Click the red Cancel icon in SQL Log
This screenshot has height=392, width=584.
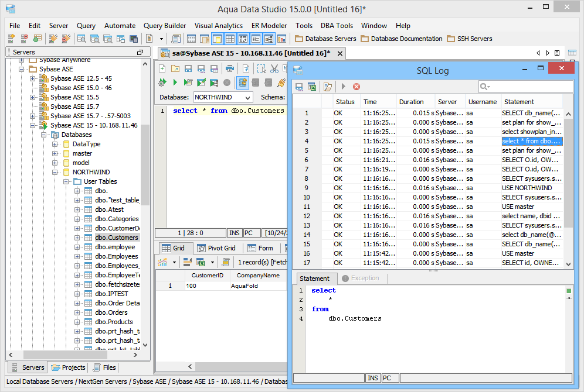coord(356,87)
